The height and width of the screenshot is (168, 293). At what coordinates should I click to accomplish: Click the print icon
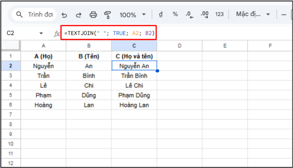[x=93, y=15]
